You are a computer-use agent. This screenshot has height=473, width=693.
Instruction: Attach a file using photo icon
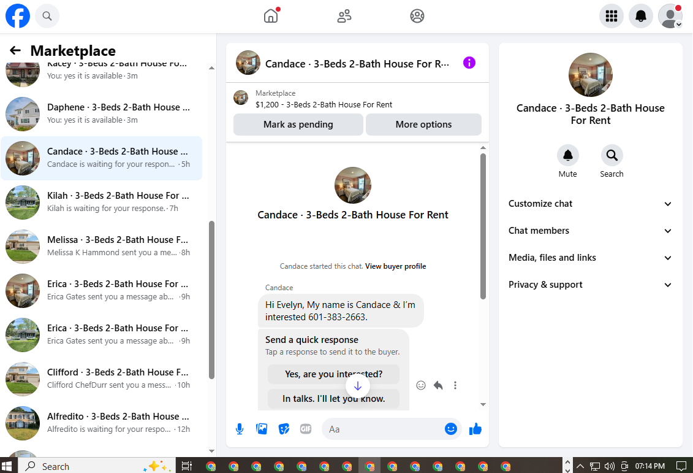[262, 429]
